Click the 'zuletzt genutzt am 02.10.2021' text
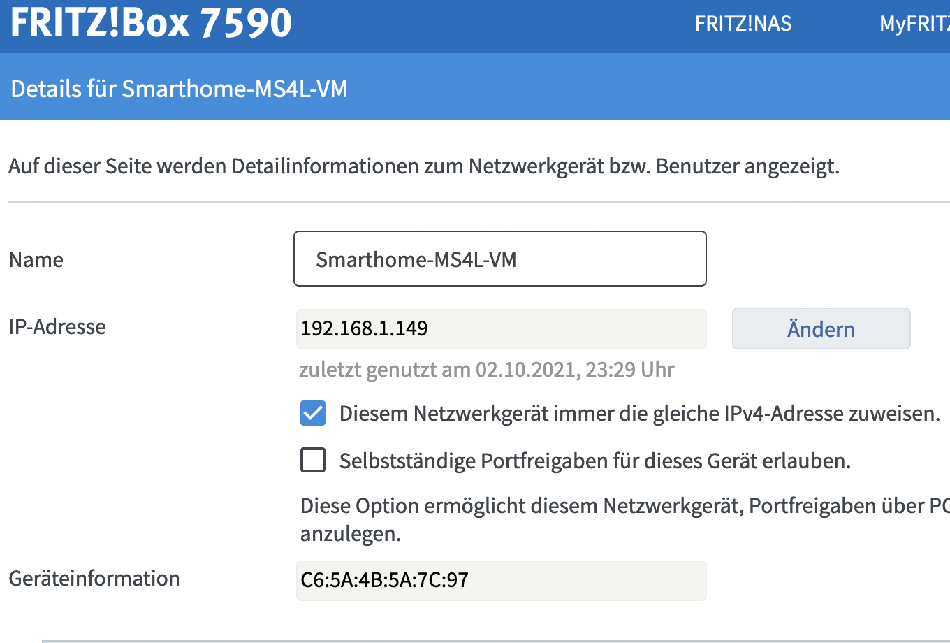 [x=486, y=370]
